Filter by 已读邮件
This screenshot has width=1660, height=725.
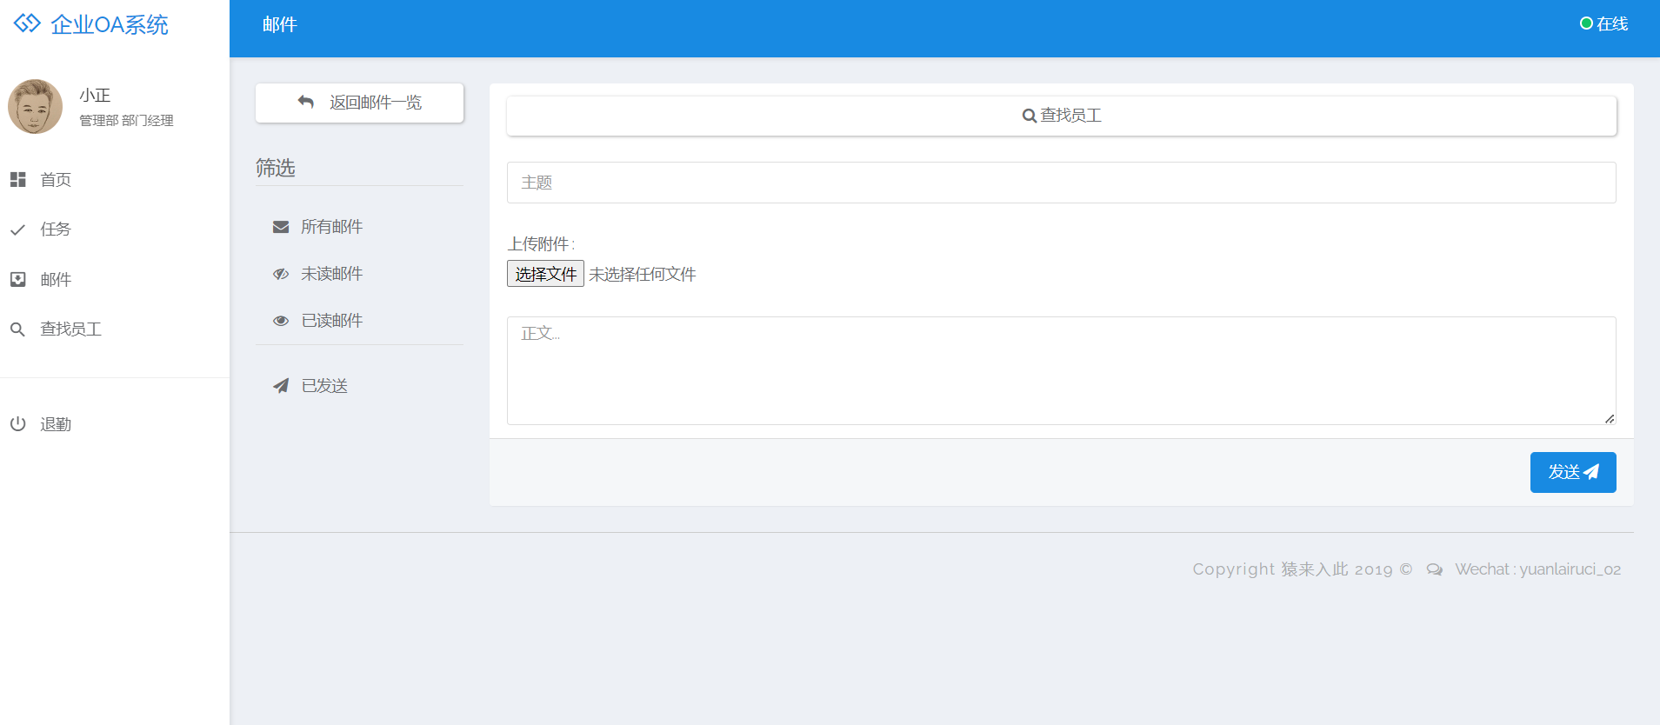(x=332, y=321)
